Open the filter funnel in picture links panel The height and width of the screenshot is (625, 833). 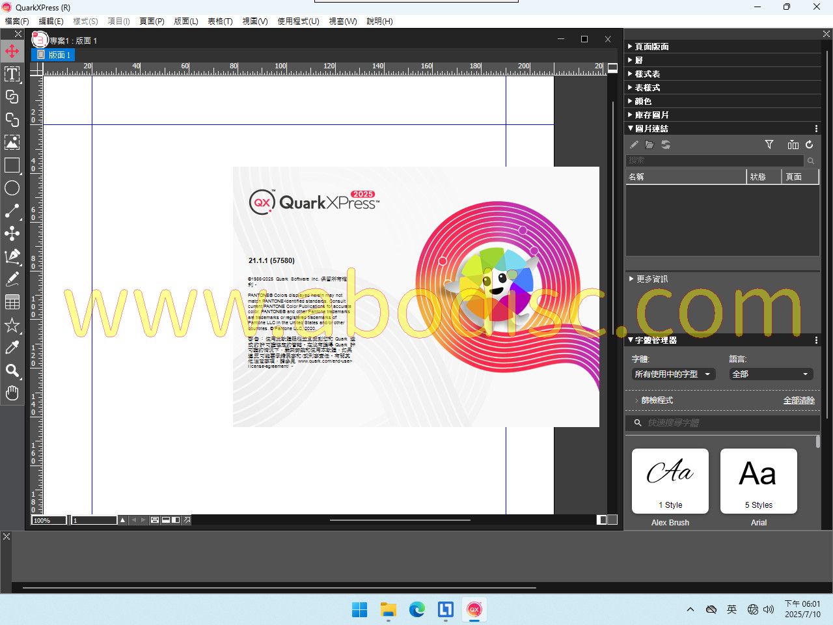coord(769,145)
